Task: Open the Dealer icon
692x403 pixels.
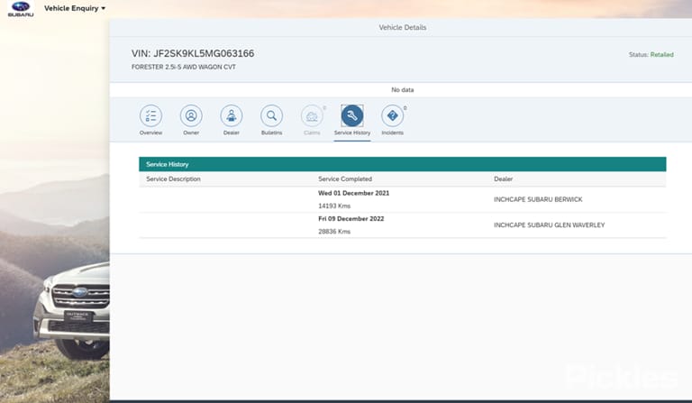Action: coord(232,115)
